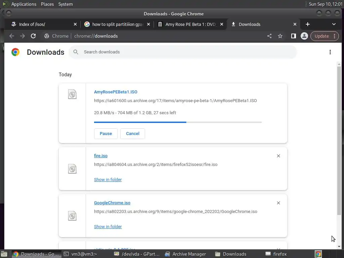The image size is (344, 258).
Task: Show fire.iso in folder
Action: 108,180
